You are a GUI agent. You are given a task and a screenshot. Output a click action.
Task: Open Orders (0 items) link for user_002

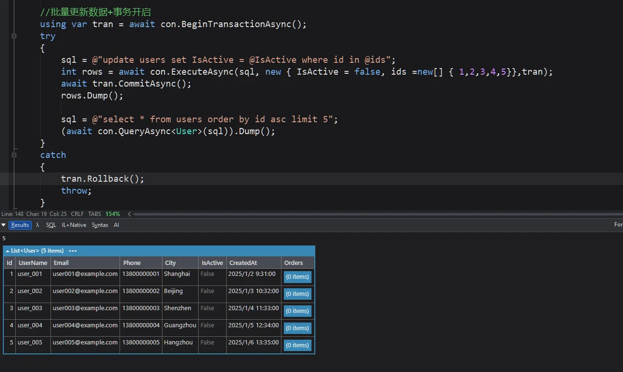[298, 294]
